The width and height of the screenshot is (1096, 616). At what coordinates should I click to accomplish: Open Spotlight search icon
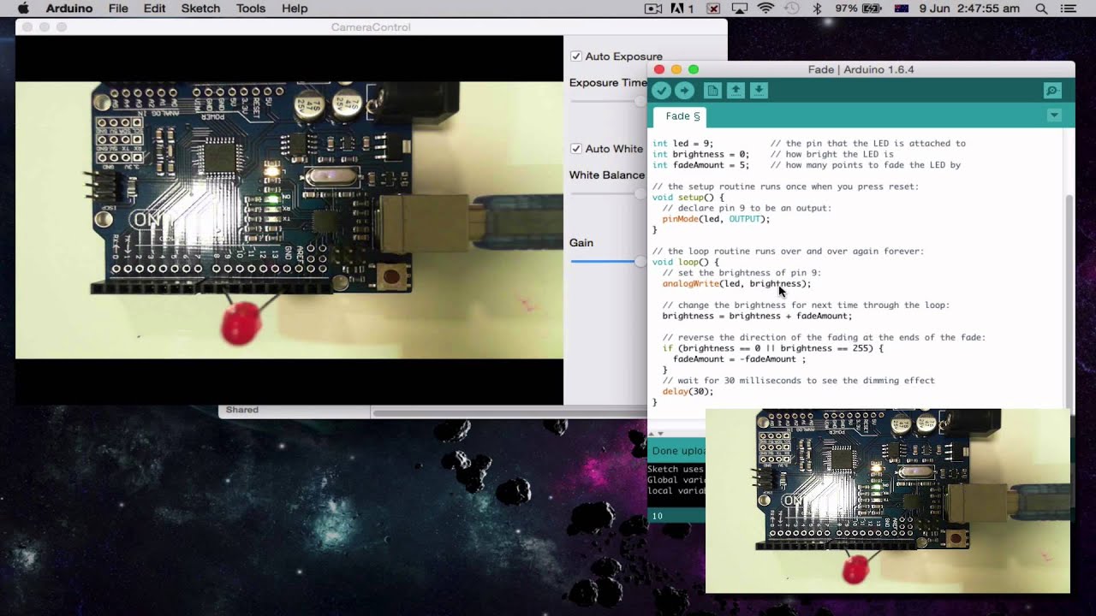point(1041,9)
